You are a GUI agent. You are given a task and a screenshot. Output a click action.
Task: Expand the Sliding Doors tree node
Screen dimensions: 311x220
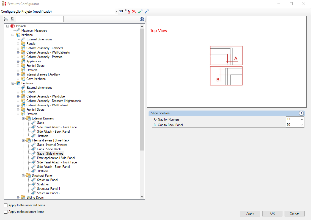tap(18, 197)
